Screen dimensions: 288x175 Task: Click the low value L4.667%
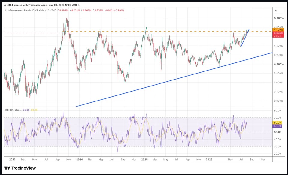86,11
